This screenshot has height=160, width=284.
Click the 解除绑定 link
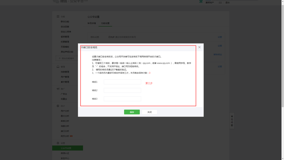217,55
